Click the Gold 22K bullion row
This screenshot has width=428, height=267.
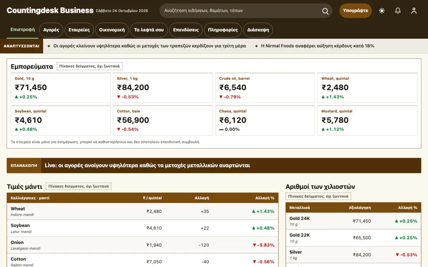353,238
